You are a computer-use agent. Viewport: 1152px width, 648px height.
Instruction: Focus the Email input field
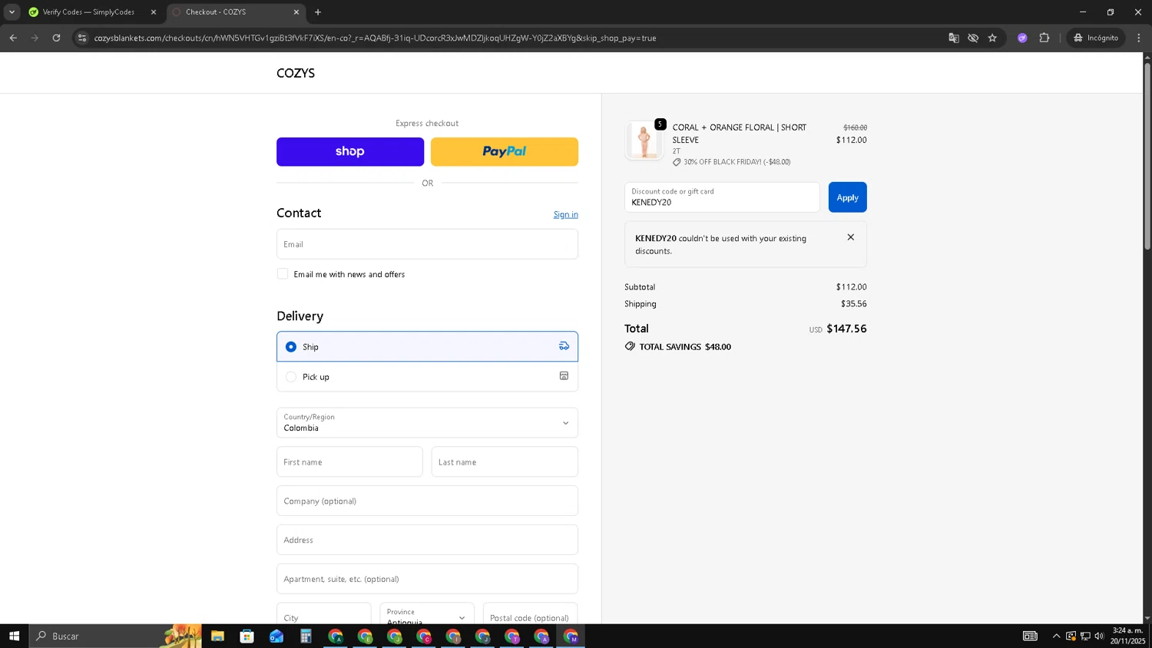click(427, 244)
